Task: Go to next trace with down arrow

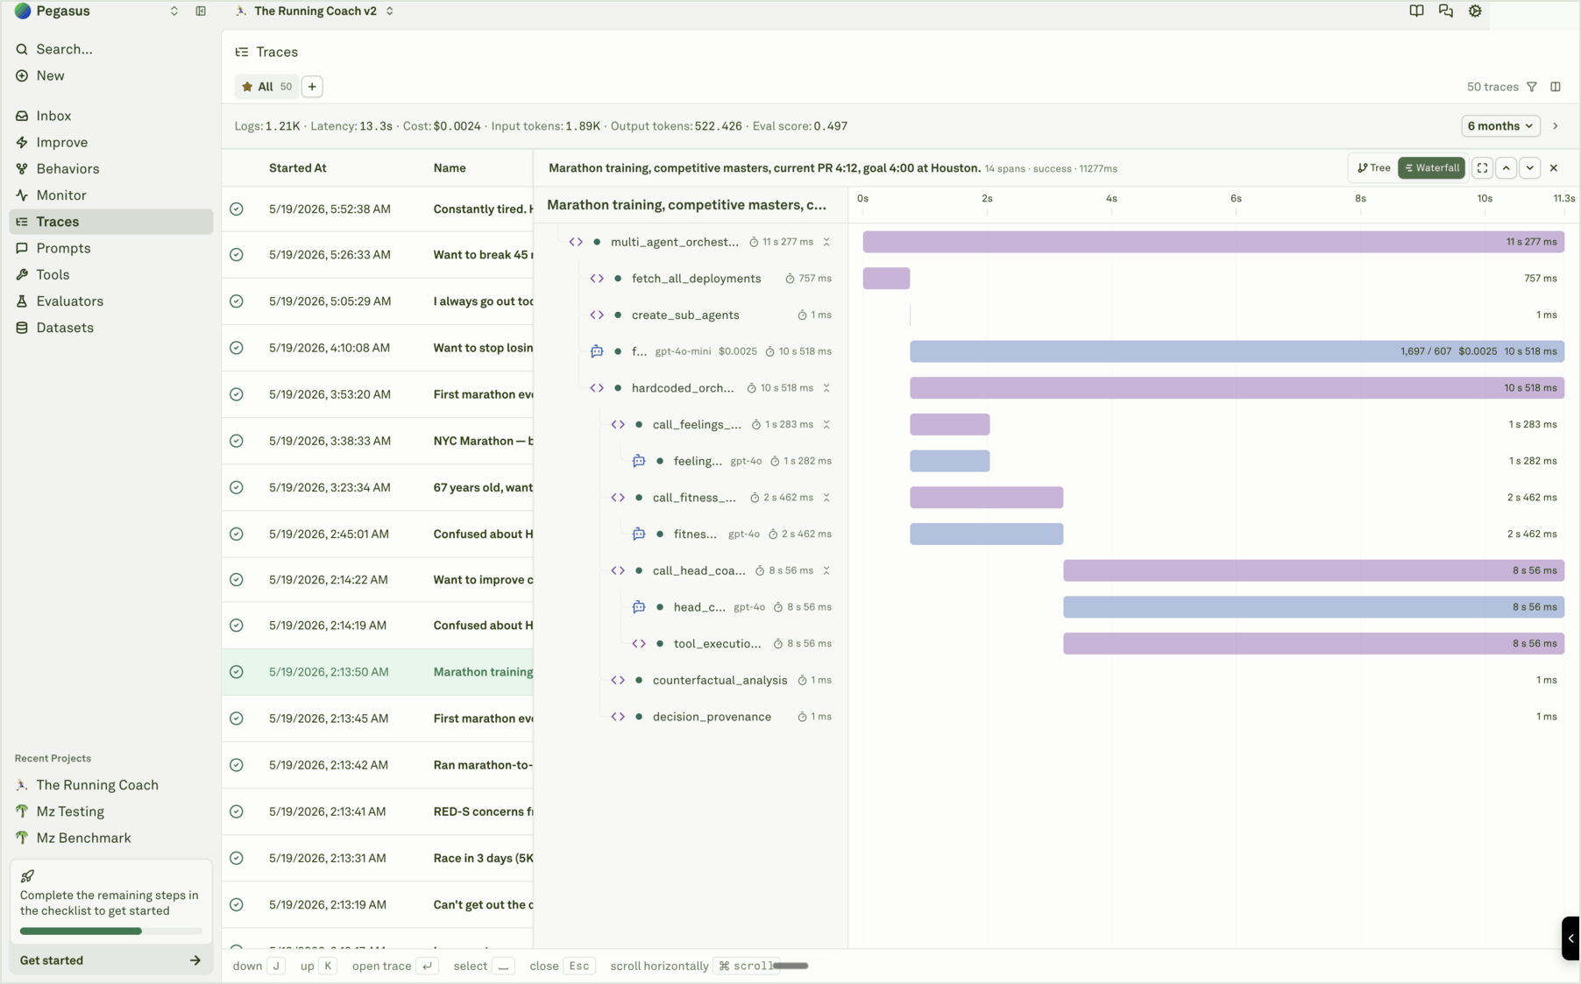Action: [x=1530, y=168]
